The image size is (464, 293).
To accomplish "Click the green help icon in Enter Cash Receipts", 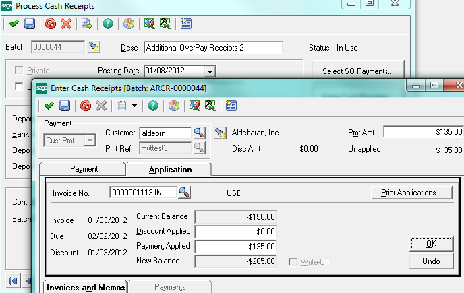I will pyautogui.click(x=153, y=106).
